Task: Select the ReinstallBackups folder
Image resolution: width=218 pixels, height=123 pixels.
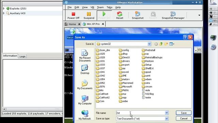Action: pyautogui.click(x=152, y=57)
